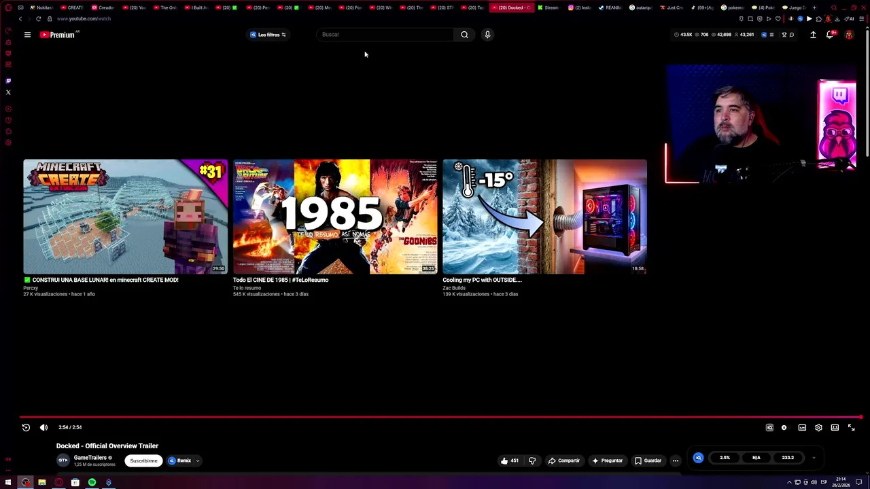Viewport: 870px width, 489px height.
Task: Open the GameTrailers channel name link
Action: pos(90,458)
